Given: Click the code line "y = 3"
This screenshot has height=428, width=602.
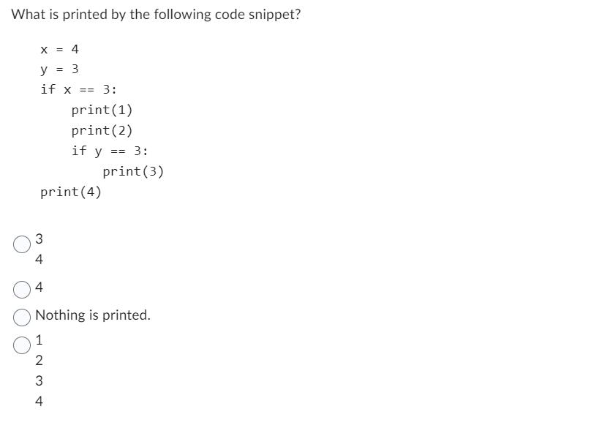Looking at the screenshot, I should pos(59,70).
